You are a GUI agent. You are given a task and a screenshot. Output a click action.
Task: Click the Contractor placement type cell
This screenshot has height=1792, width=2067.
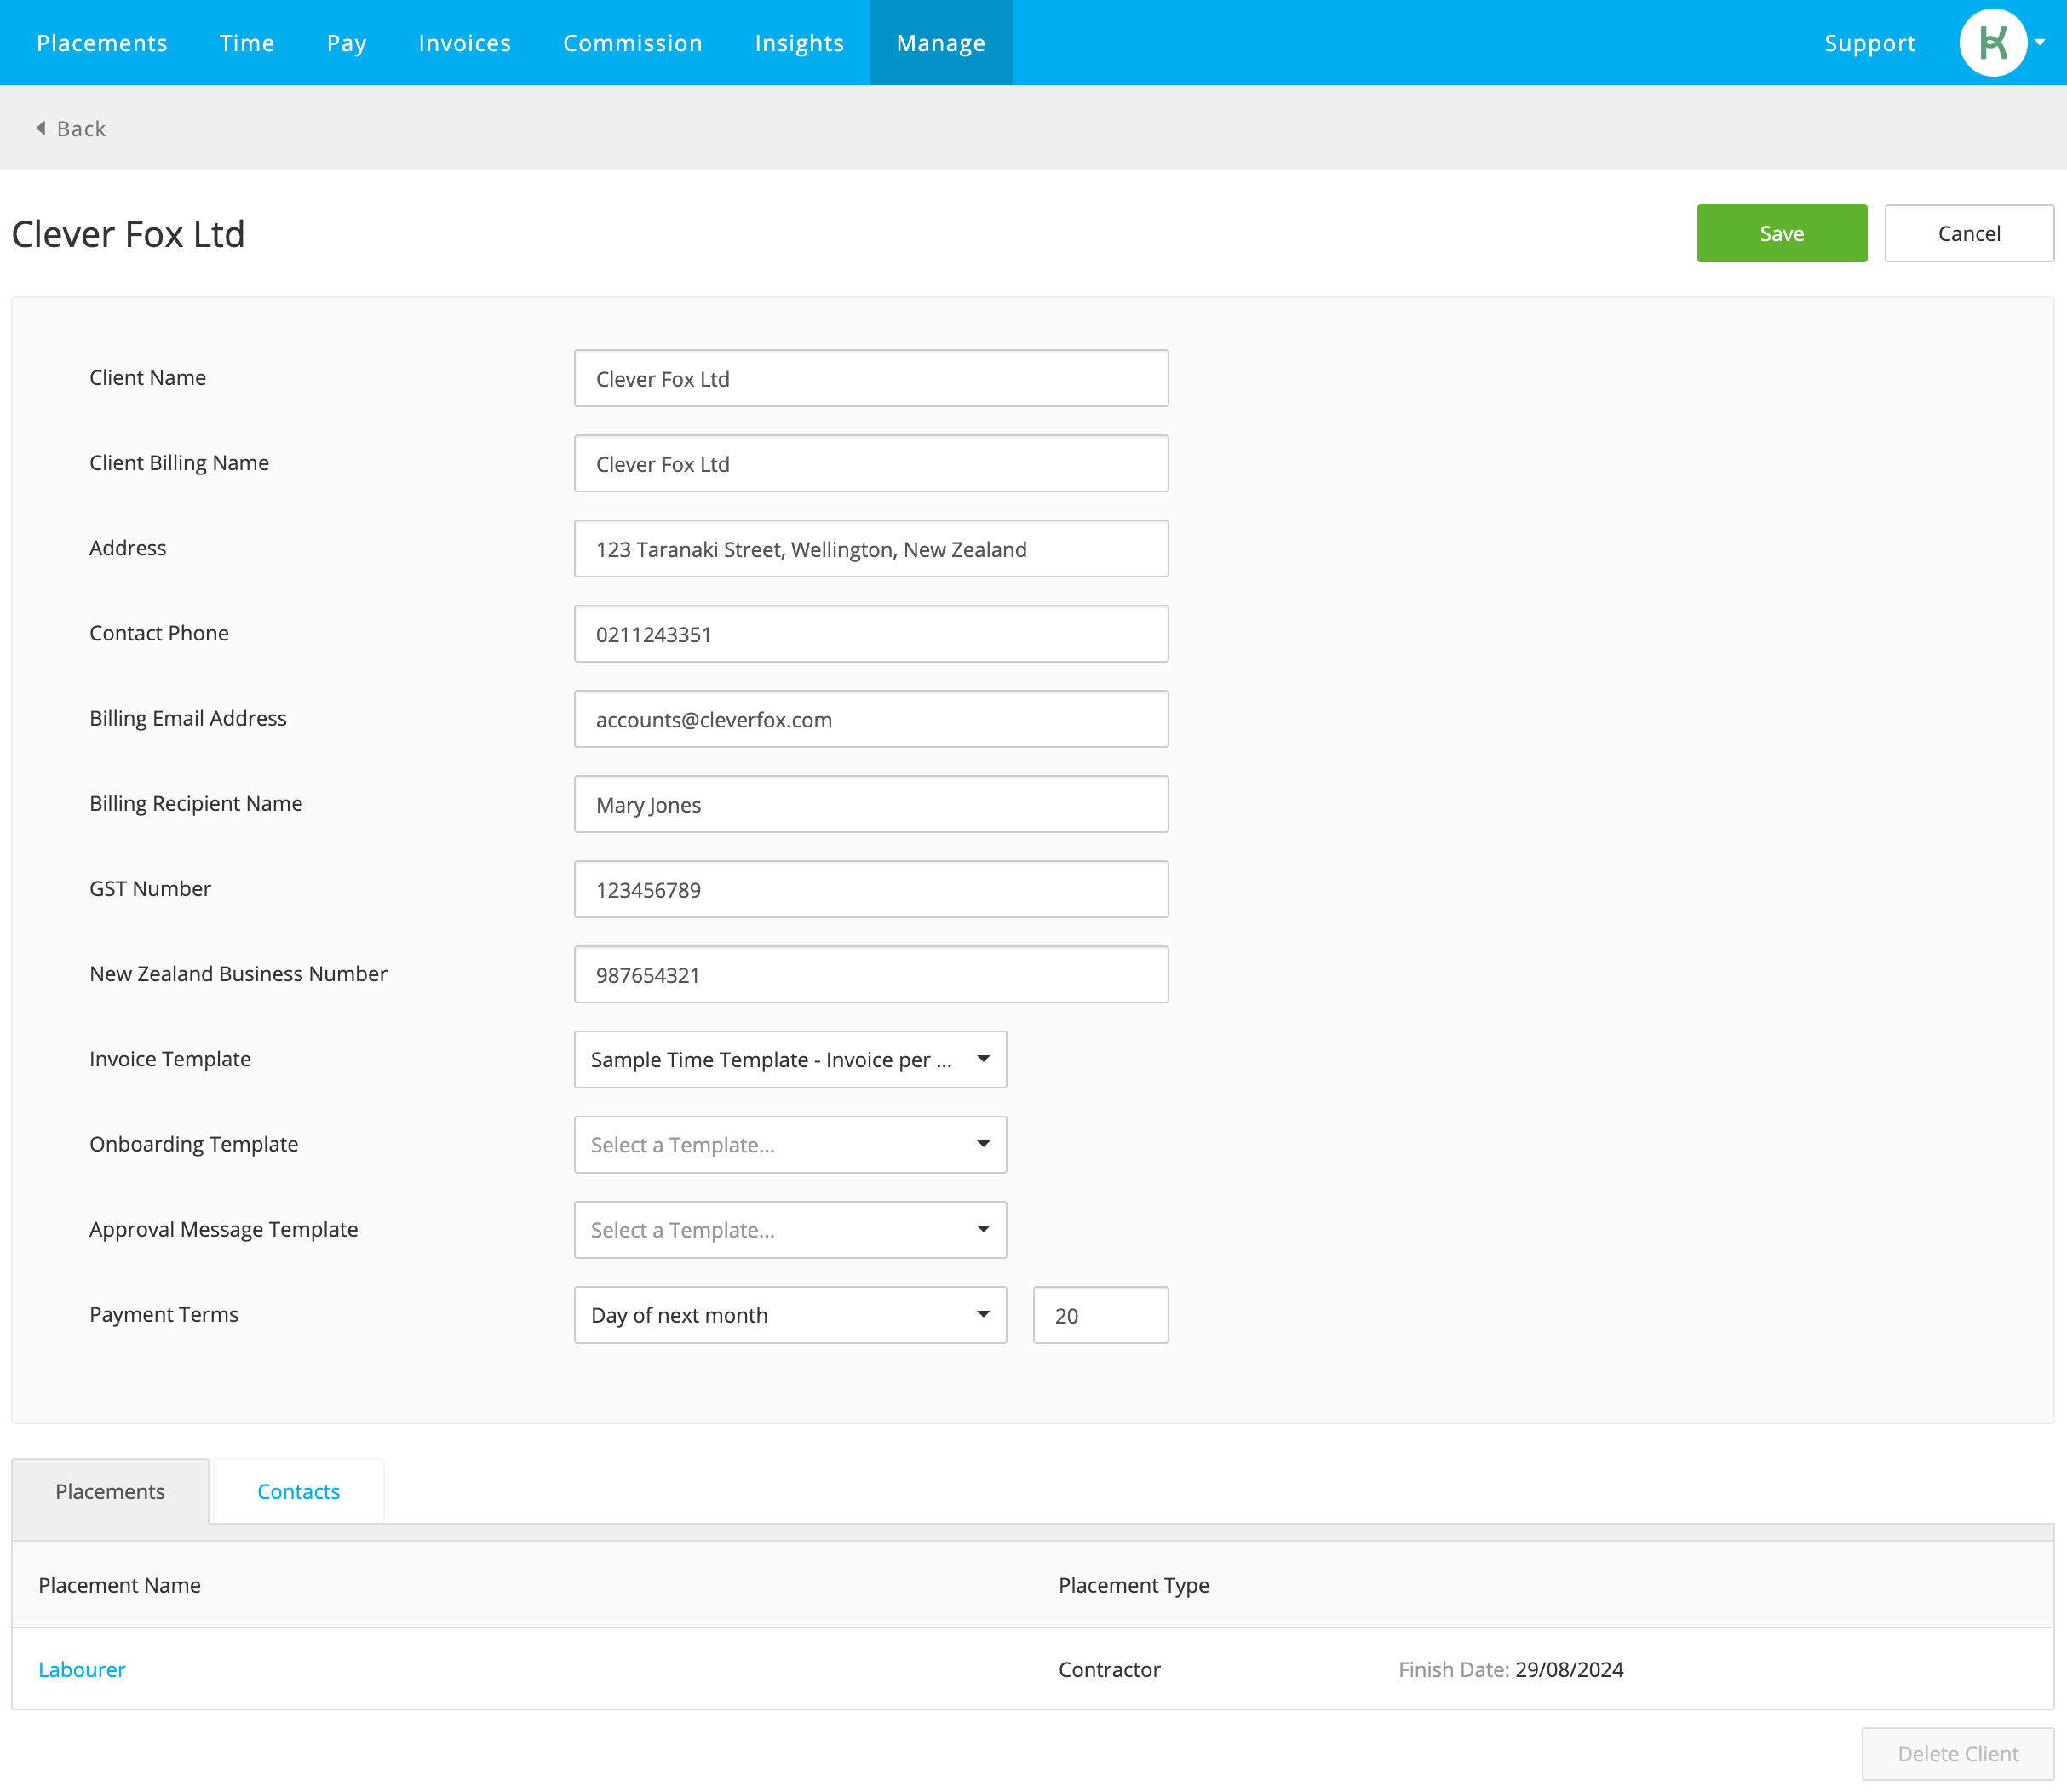coord(1109,1669)
